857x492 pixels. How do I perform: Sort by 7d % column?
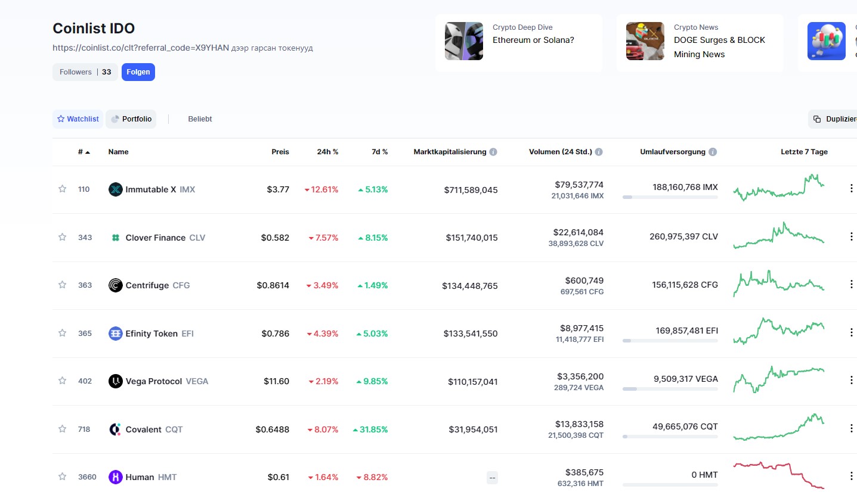coord(379,152)
